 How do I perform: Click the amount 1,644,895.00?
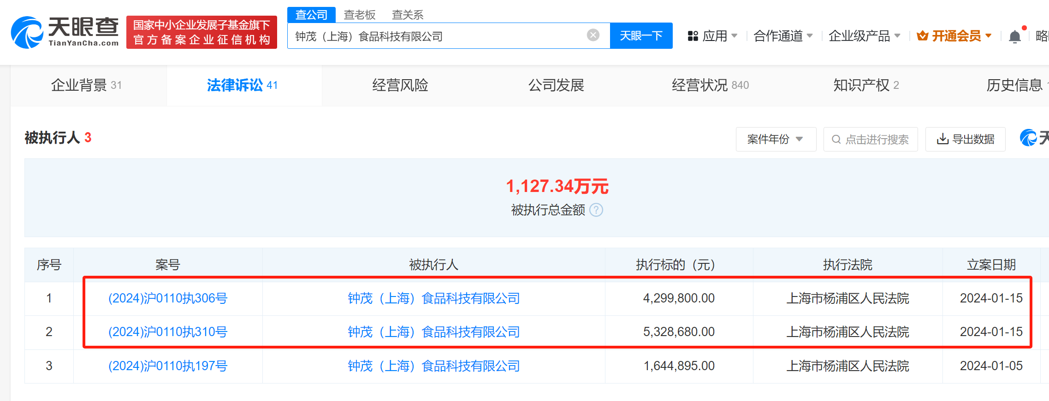(679, 366)
